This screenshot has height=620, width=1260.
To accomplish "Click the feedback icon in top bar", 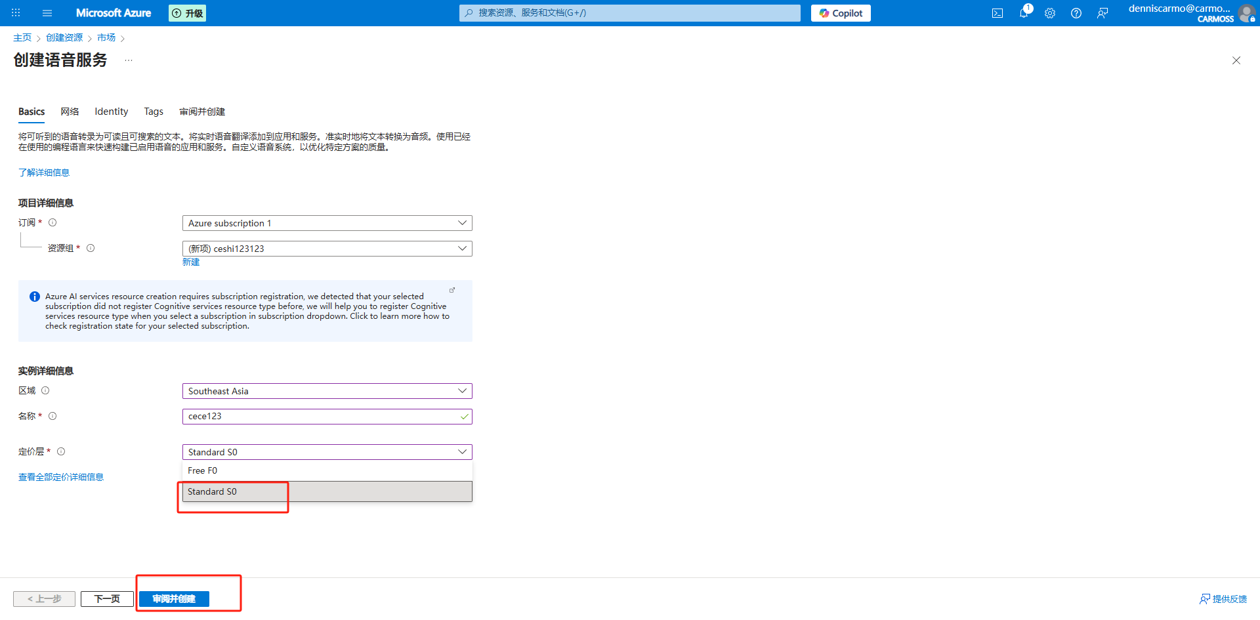I will 1102,13.
